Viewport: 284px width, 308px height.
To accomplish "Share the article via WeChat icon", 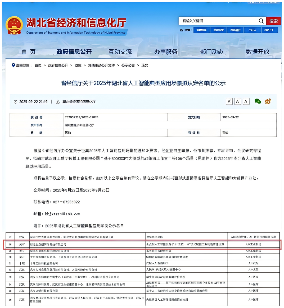I will 258,101.
